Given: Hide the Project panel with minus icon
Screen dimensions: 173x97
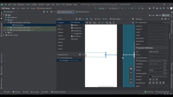Looking at the screenshot, I should (55, 12).
